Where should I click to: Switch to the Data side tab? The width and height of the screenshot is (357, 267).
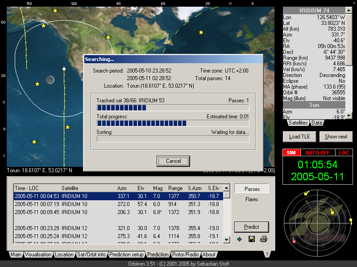(316, 123)
